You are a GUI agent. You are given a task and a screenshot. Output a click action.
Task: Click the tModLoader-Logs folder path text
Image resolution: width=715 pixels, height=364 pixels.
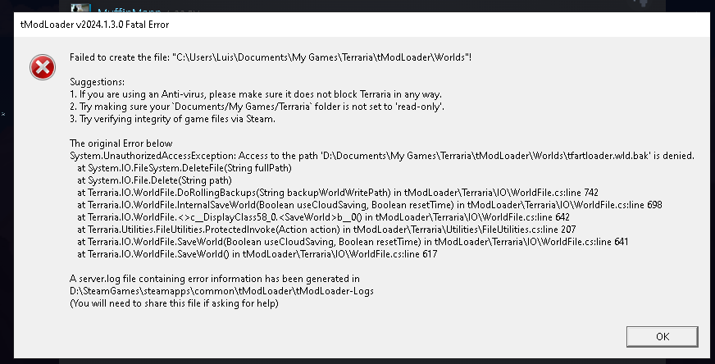click(x=221, y=291)
